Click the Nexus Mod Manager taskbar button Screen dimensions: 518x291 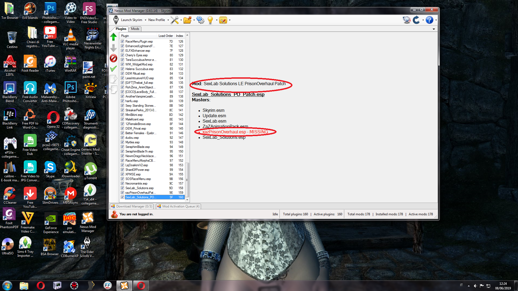point(124,285)
